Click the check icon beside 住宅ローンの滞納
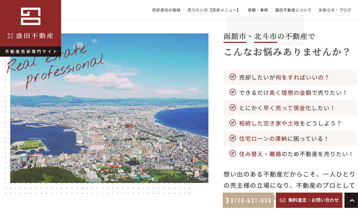 (x=233, y=138)
